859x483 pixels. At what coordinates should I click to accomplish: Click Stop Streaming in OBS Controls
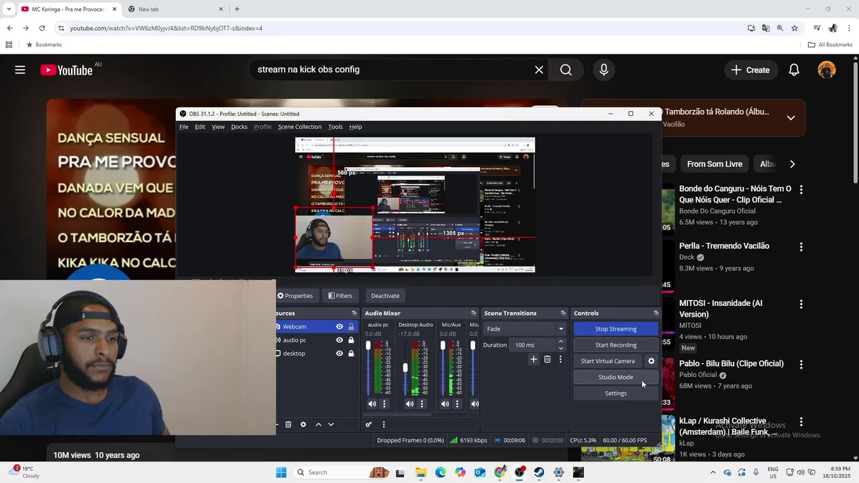coord(615,329)
